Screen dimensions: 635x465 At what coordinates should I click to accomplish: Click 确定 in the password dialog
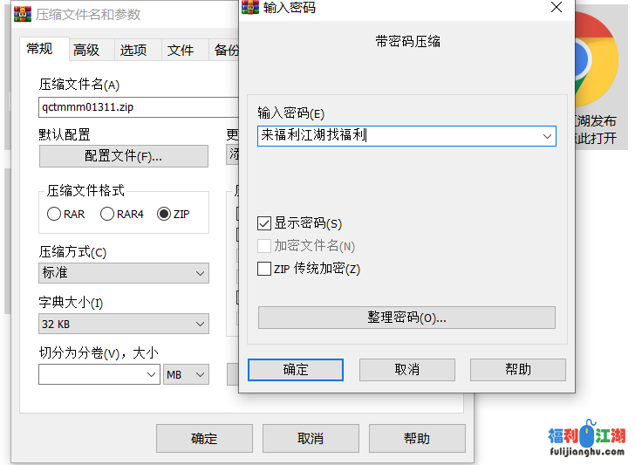coord(296,370)
